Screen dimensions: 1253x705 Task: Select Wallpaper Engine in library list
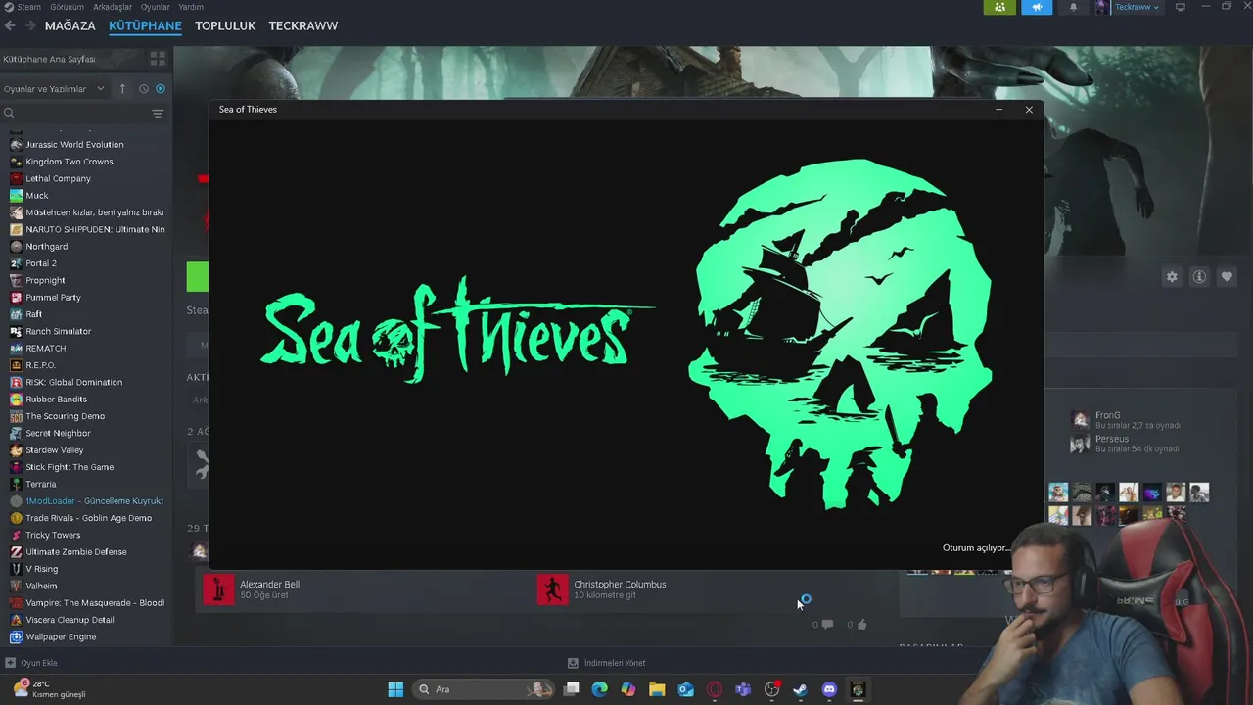pos(86,636)
